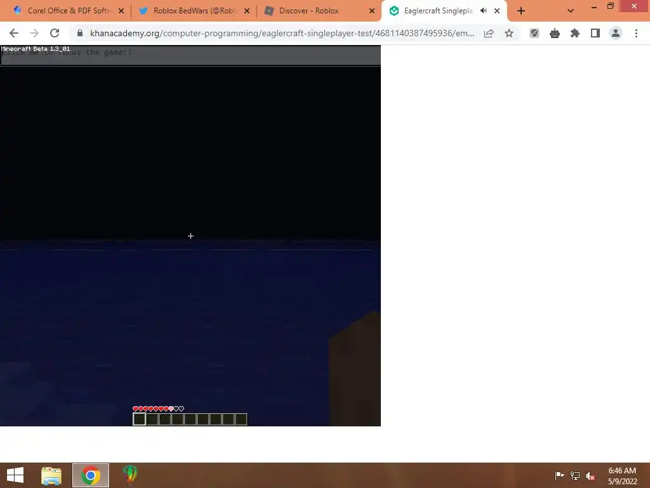650x488 pixels.
Task: Close the Corel Office tab
Action: [121, 11]
